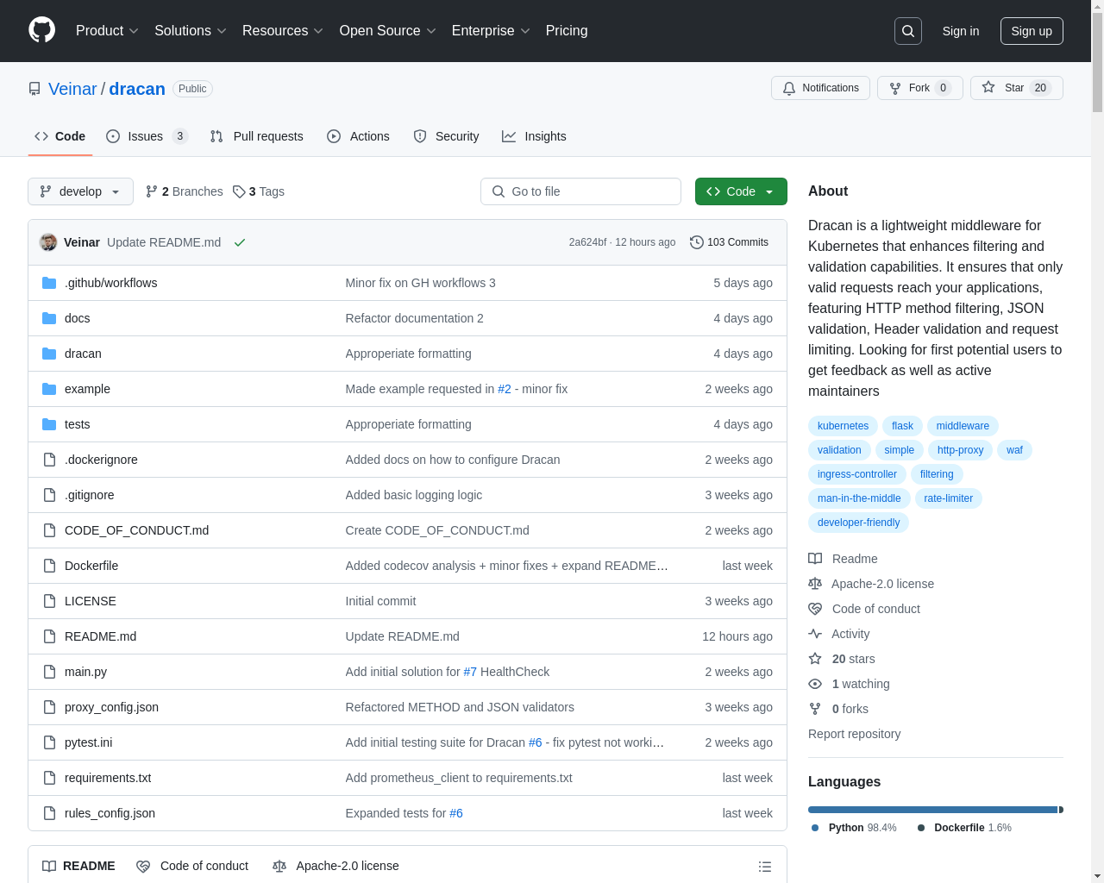Open the README outline list icon

pos(765,867)
